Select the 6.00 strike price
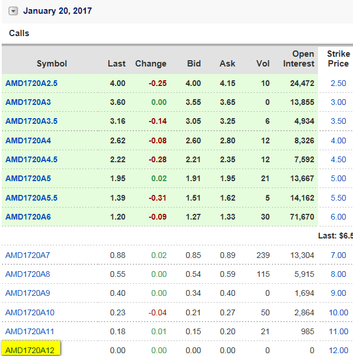 tap(338, 217)
